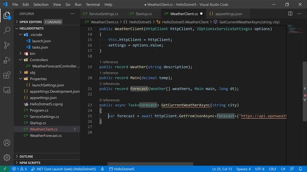Open the Selection menu
307x172 pixels.
coord(41,4)
